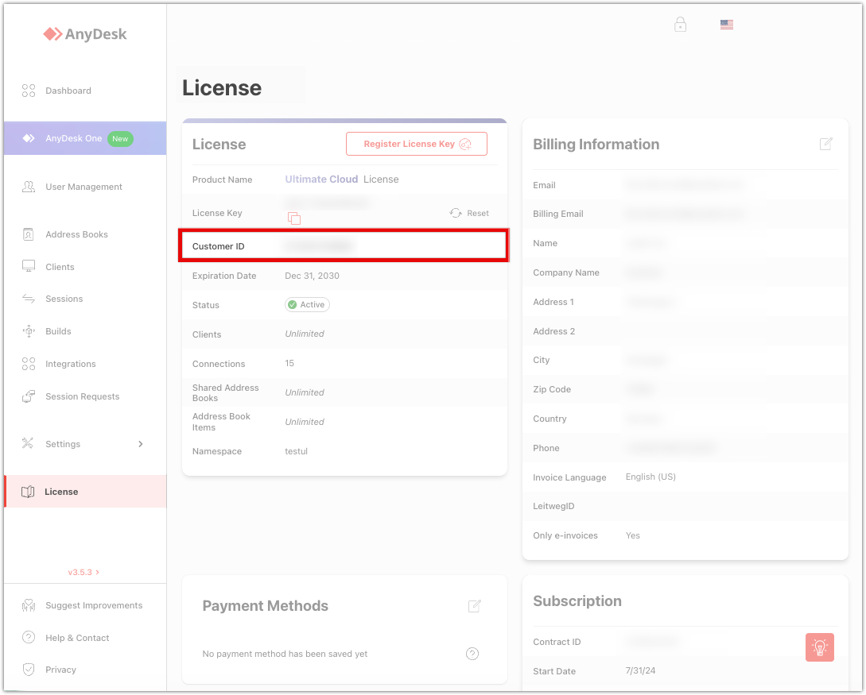Expand the Settings submenu chevron
The height and width of the screenshot is (695, 866).
coord(141,444)
